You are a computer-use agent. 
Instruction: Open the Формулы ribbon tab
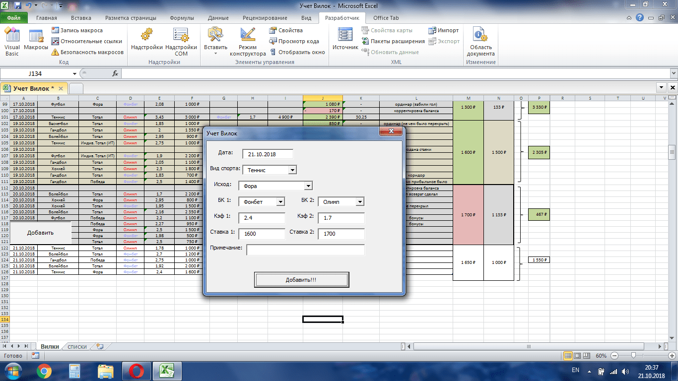point(182,18)
